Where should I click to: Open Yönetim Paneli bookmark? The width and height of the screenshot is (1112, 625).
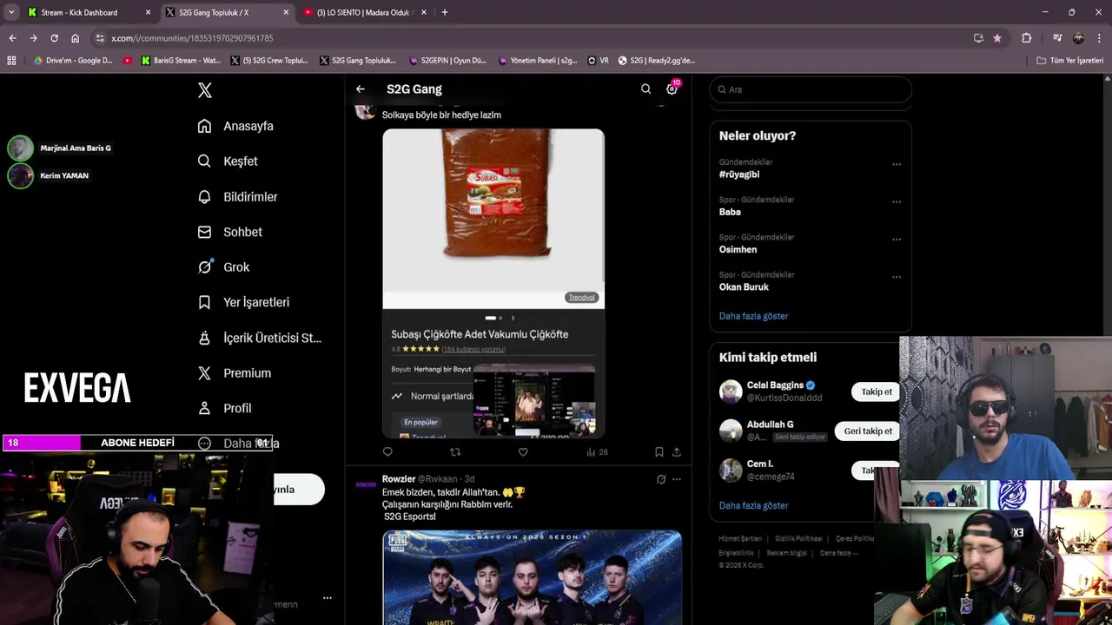[538, 61]
